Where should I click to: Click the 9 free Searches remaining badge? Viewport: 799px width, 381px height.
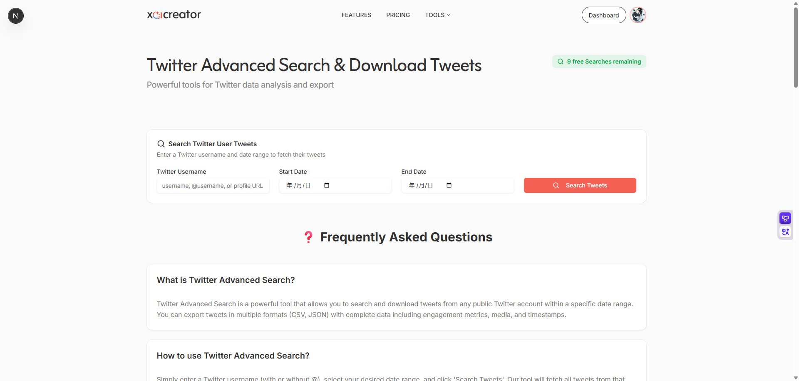pyautogui.click(x=599, y=61)
